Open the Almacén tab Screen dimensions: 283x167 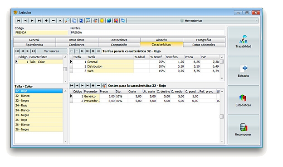coord(161,40)
